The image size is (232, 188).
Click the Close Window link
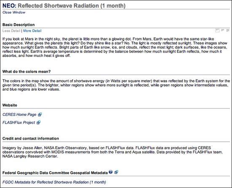coord(14,12)
